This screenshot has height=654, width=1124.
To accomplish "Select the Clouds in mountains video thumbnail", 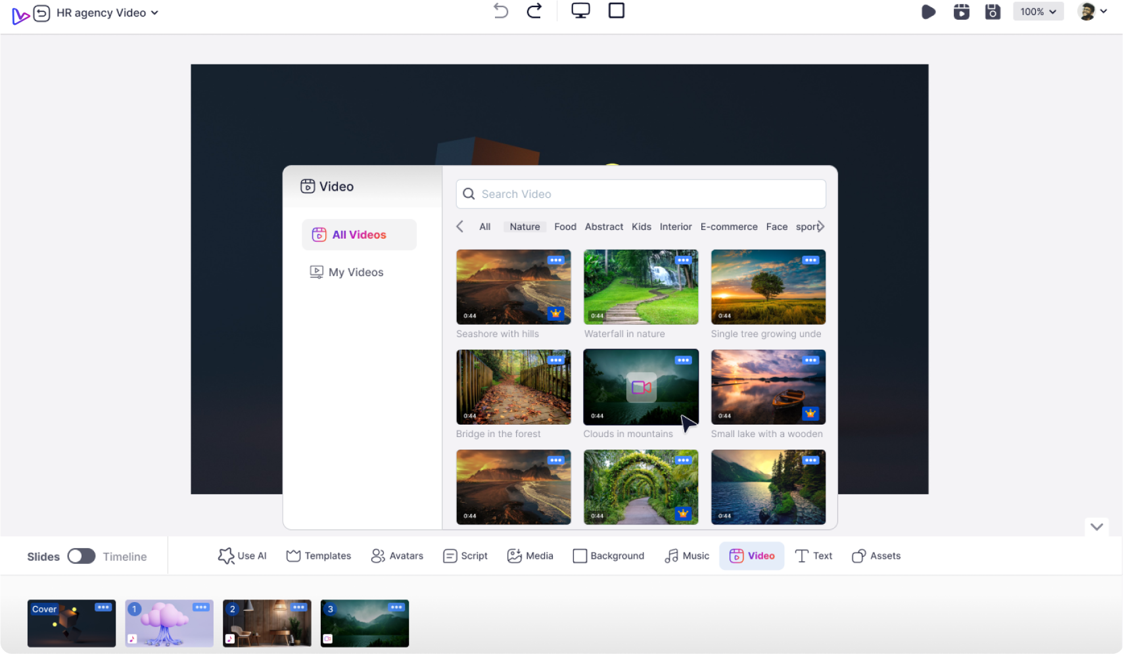I will (x=641, y=387).
